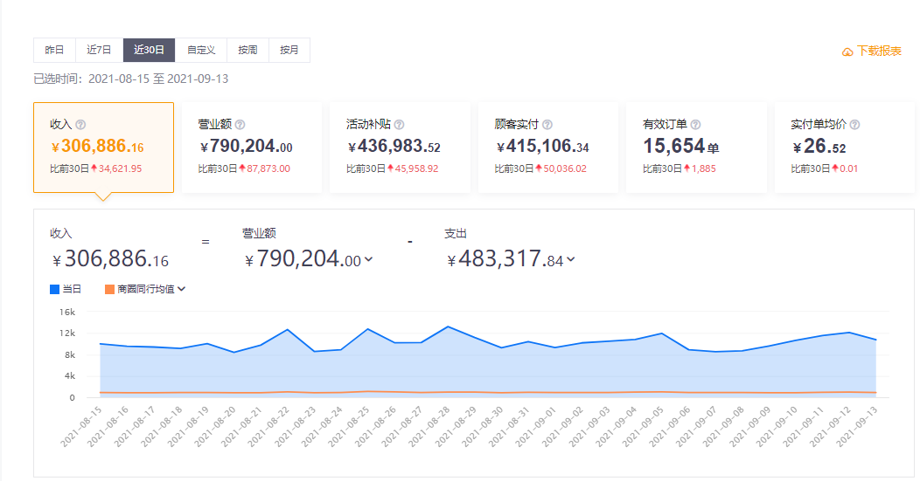
Task: Expand the 支出 ¥483,317.84 breakdown chevron
Action: 571,259
